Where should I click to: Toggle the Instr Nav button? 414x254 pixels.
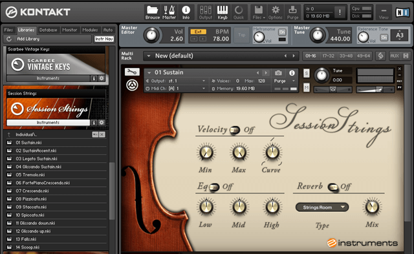(104, 39)
